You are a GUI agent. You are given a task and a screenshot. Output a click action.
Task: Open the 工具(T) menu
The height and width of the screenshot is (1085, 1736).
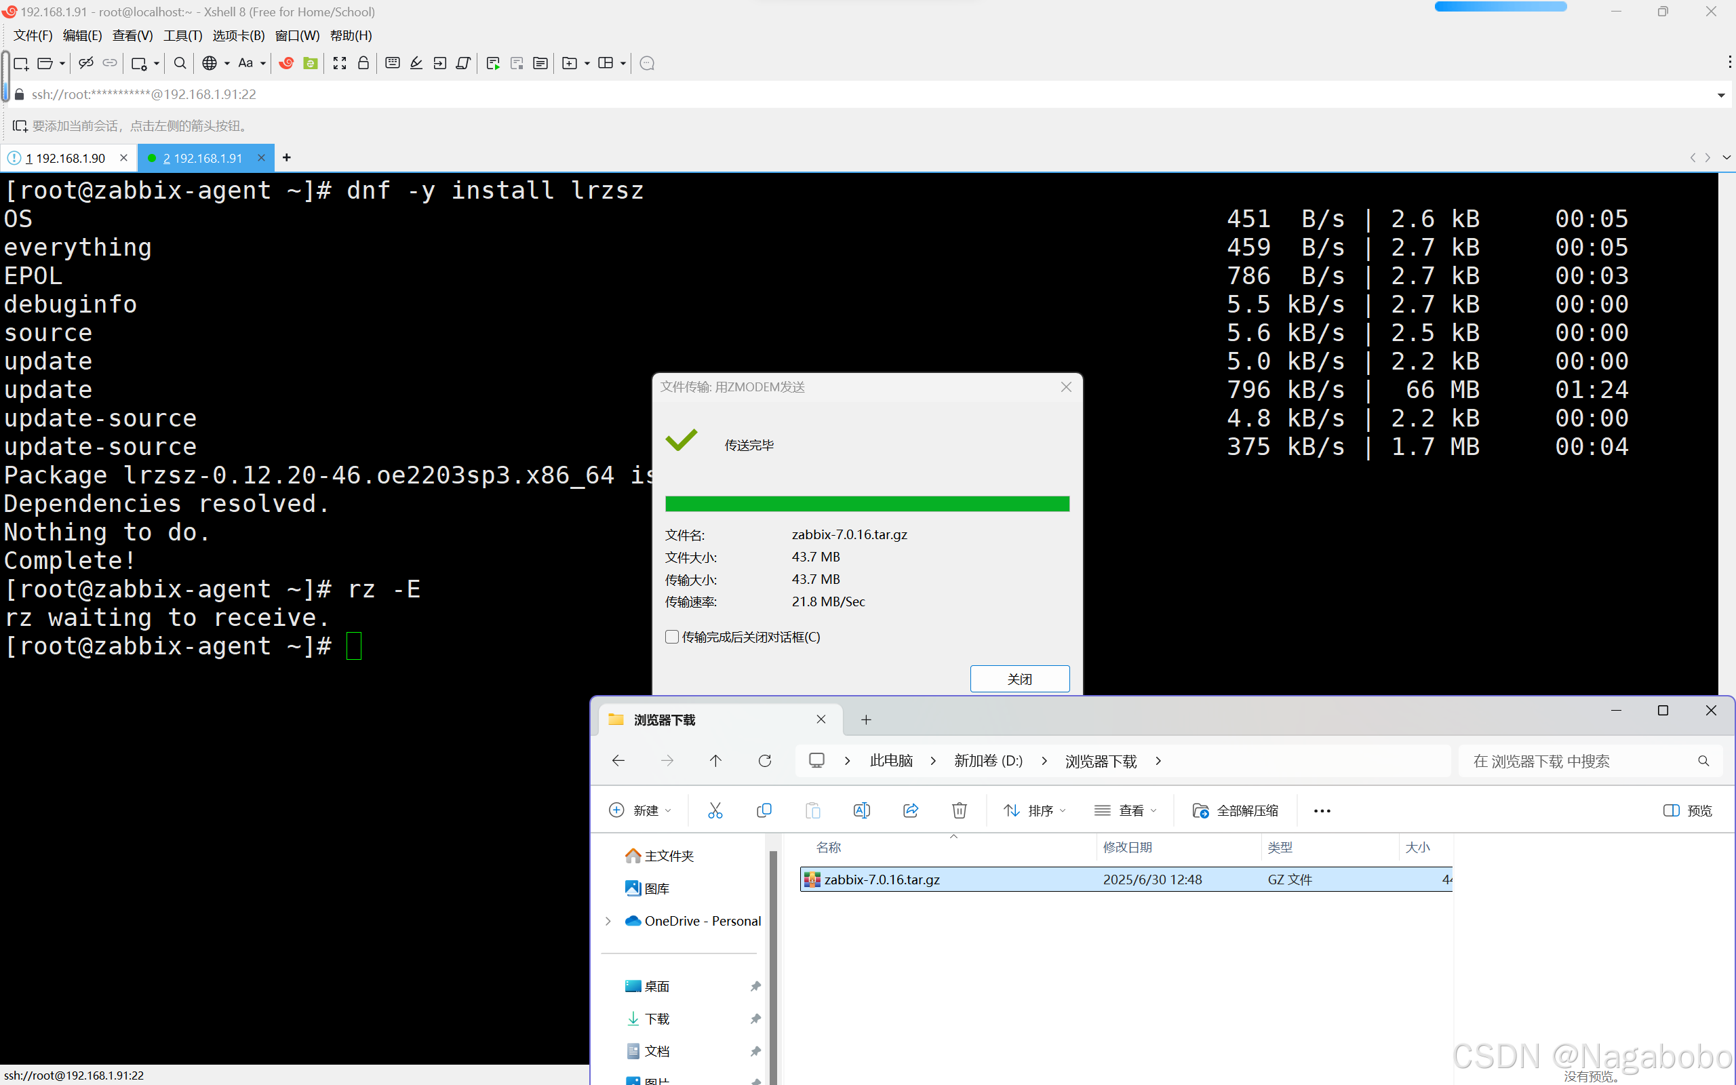[182, 35]
